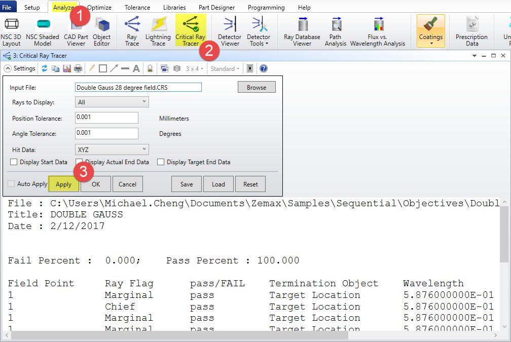Switch to the Programming tab

tap(266, 7)
